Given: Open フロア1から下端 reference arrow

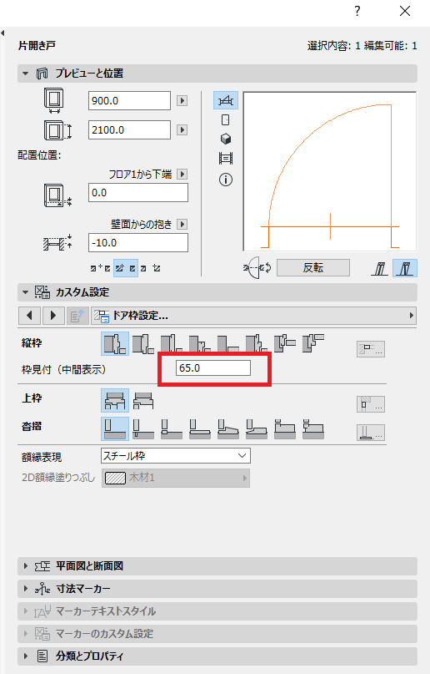Looking at the screenshot, I should coord(182,174).
